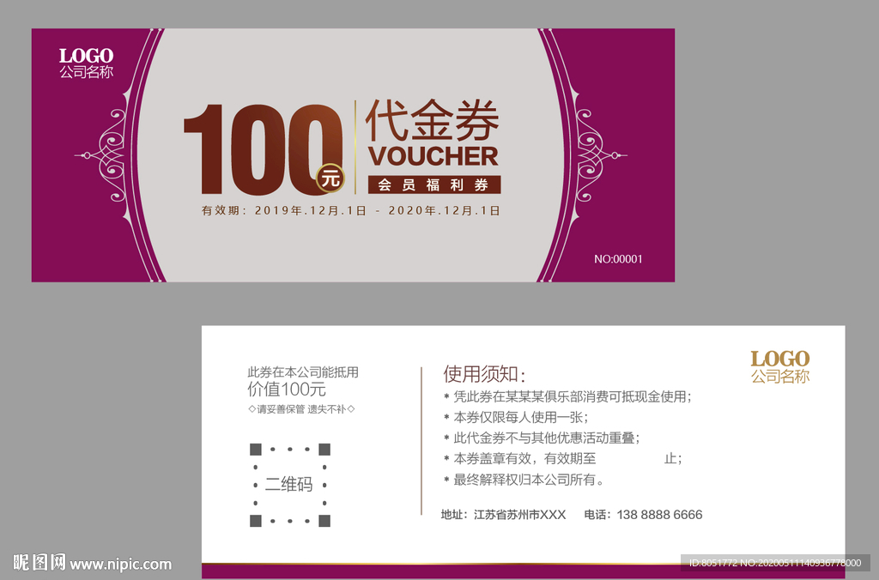Viewport: 879px width, 580px height.
Task: Click the large 100 number
Action: [263, 149]
